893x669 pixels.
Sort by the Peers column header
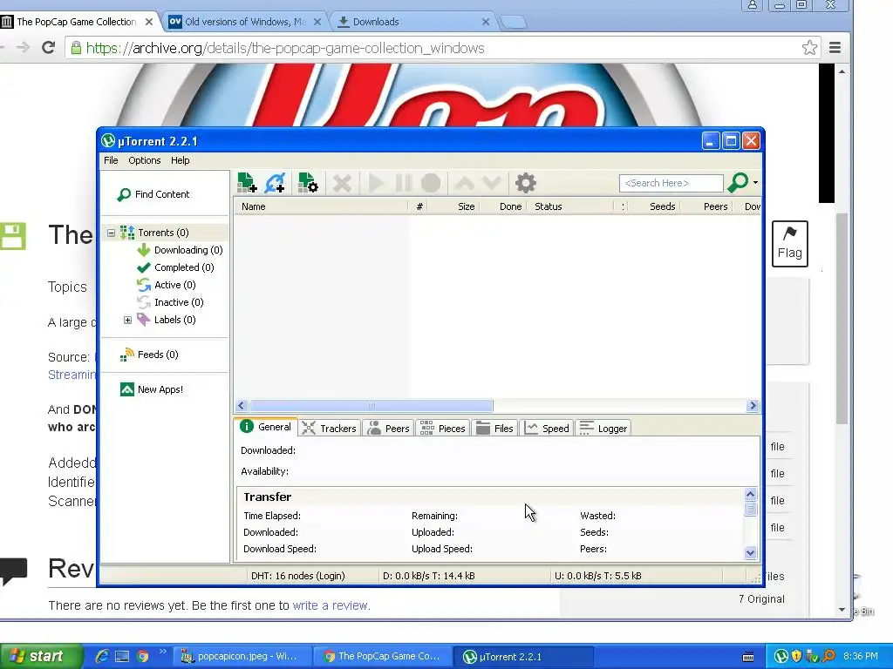point(706,206)
